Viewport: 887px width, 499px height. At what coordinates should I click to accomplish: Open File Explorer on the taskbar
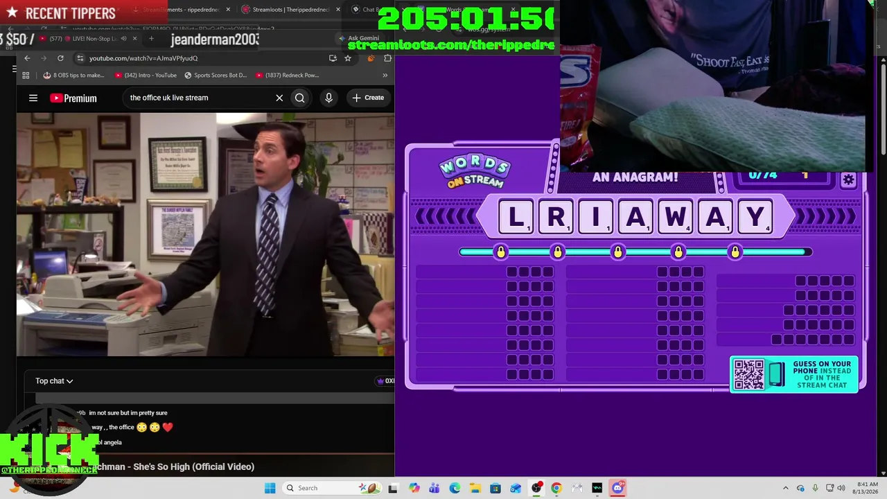pyautogui.click(x=475, y=488)
